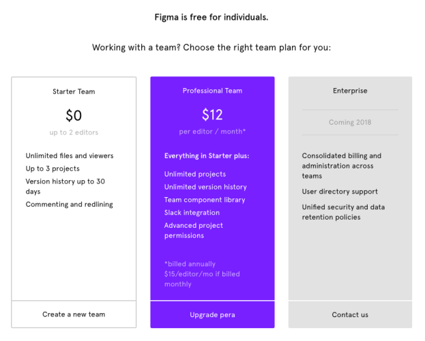Click the Create a new team button
Viewport: 425px width, 341px height.
coord(74,314)
